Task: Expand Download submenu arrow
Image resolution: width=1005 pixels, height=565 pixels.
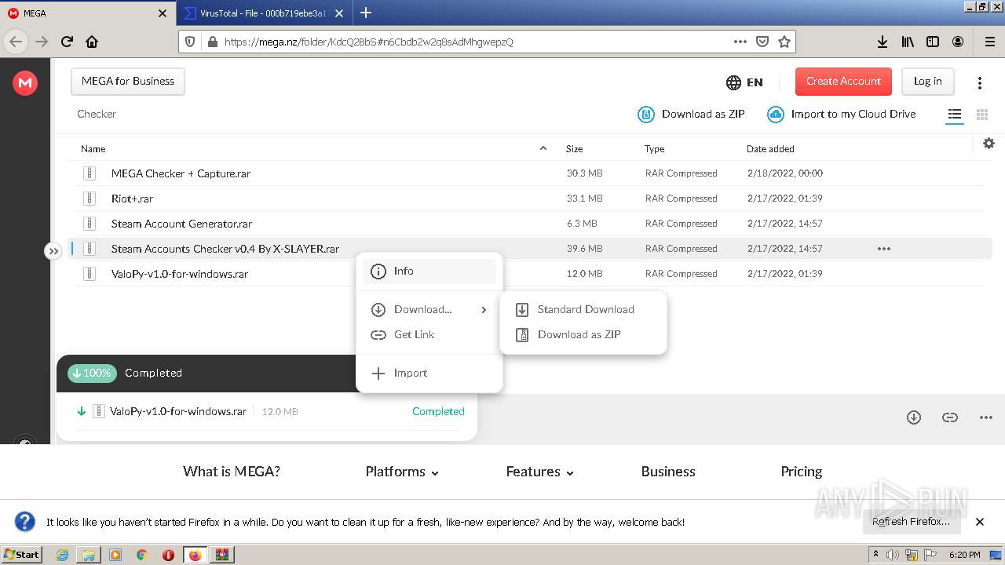Action: click(484, 310)
